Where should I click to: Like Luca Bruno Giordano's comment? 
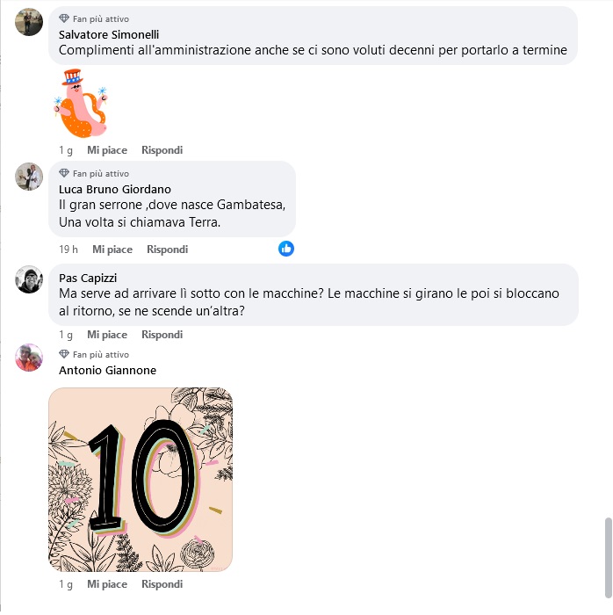tap(112, 250)
